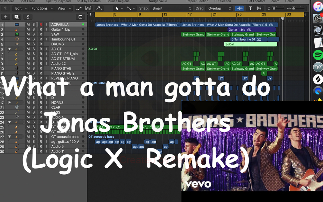Viewport: 323px width, 202px height.
Task: Click the duplicate track icon
Action: (17, 17)
